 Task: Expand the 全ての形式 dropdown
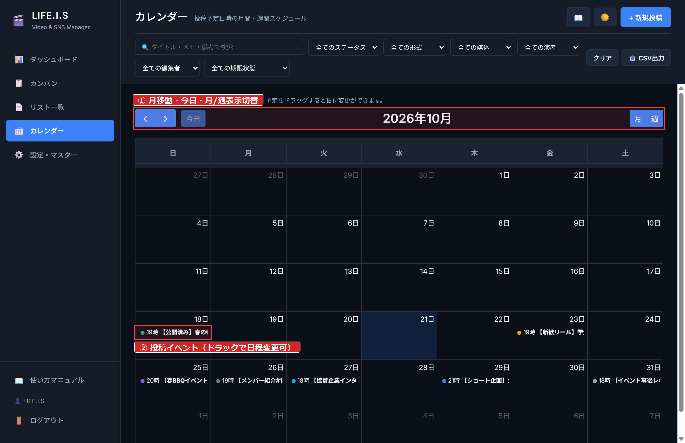tap(415, 48)
